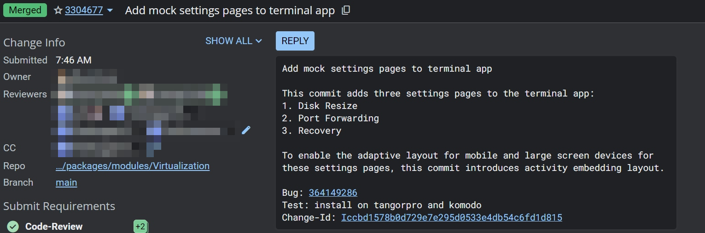This screenshot has width=705, height=233.
Task: Follow the main branch link
Action: pos(66,182)
